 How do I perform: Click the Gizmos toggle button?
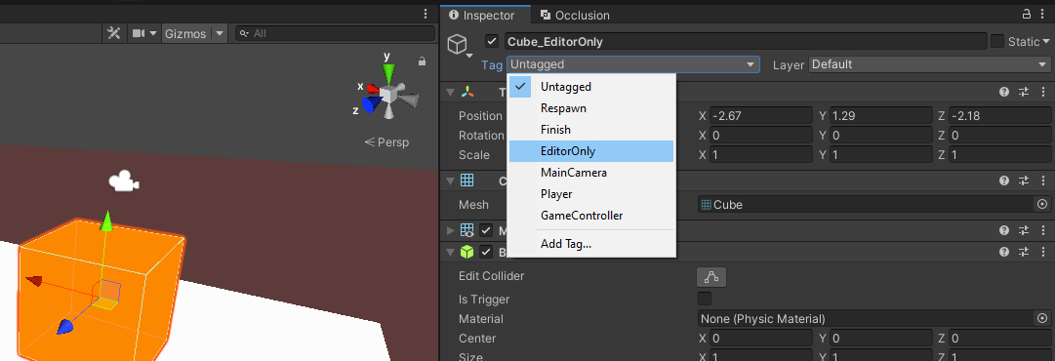186,33
